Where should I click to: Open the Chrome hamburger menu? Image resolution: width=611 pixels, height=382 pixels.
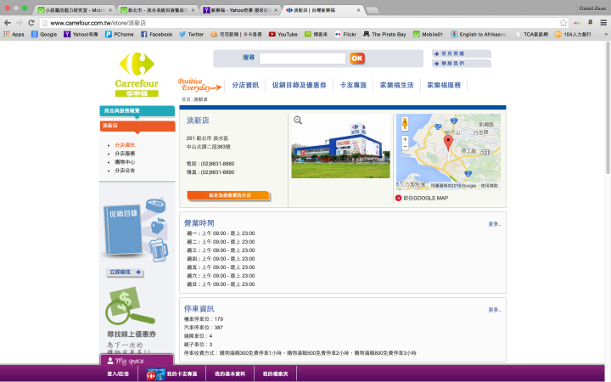click(603, 23)
